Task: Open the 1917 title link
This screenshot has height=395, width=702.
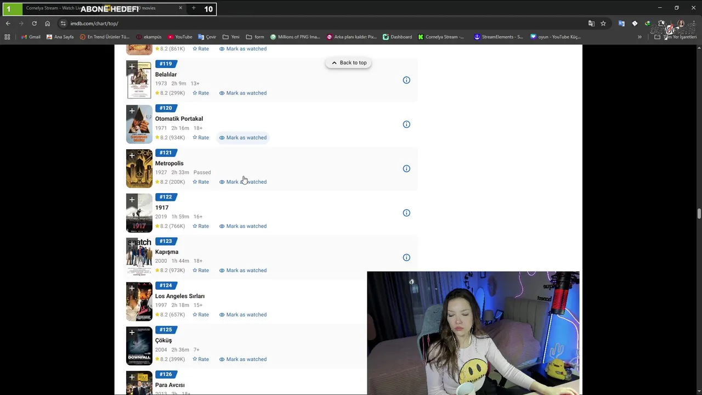Action: [x=162, y=208]
